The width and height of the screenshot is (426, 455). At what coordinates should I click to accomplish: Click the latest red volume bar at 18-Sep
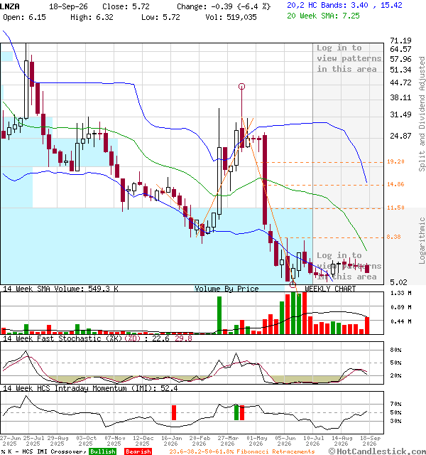tap(367, 326)
